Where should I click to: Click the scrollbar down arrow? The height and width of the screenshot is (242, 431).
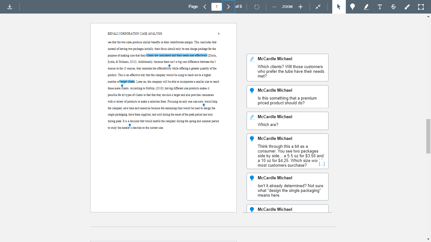tap(428, 239)
